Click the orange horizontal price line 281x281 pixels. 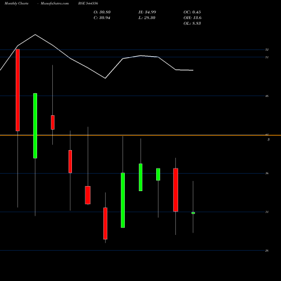pos(140,135)
